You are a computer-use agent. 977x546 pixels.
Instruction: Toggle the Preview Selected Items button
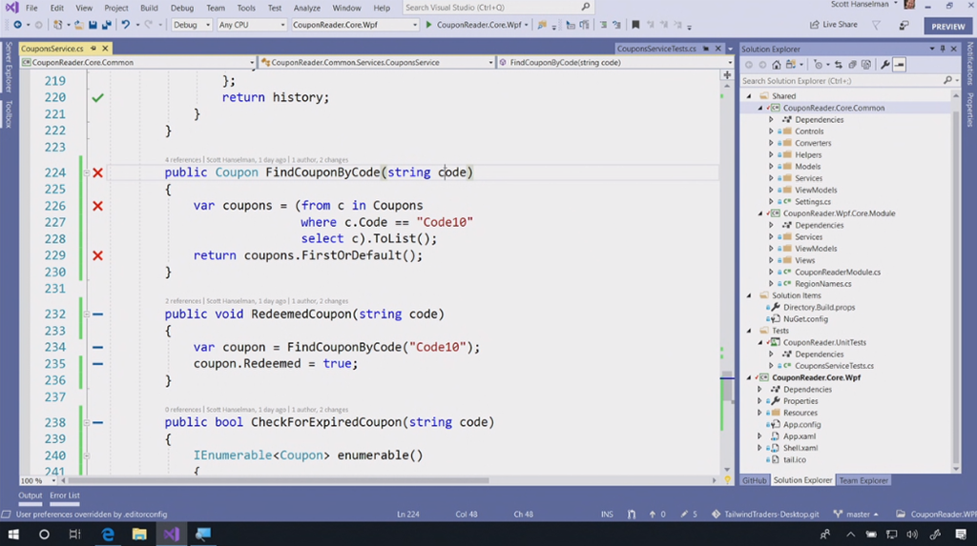click(x=899, y=65)
